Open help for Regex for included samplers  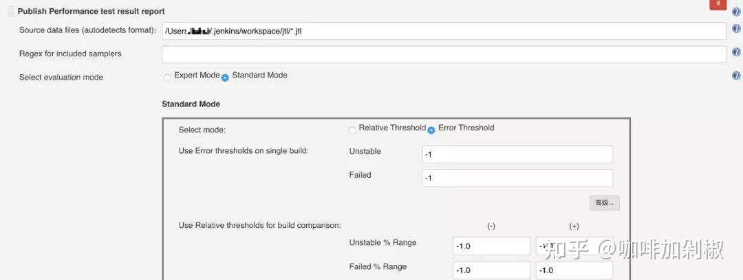coord(736,52)
